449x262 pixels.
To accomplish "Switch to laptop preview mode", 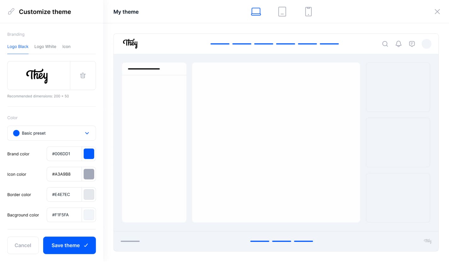I will 256,12.
